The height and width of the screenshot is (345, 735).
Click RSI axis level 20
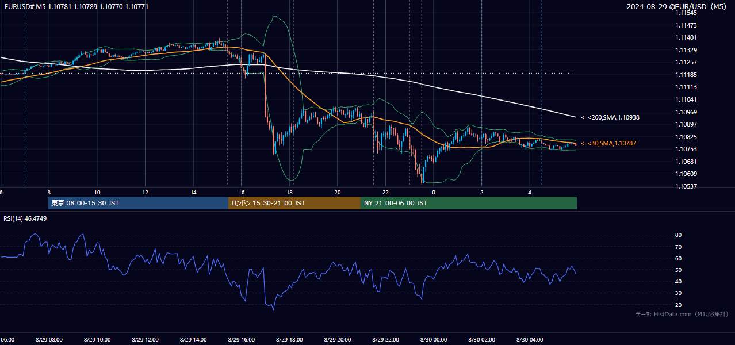tap(679, 305)
